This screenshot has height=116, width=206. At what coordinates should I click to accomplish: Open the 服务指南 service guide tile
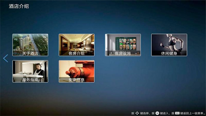tap(30, 71)
